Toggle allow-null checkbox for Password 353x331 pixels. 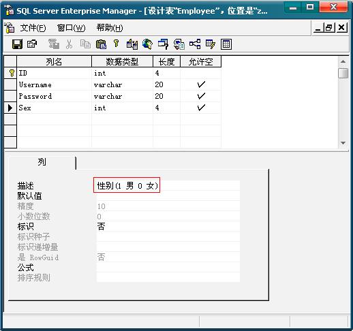point(201,96)
